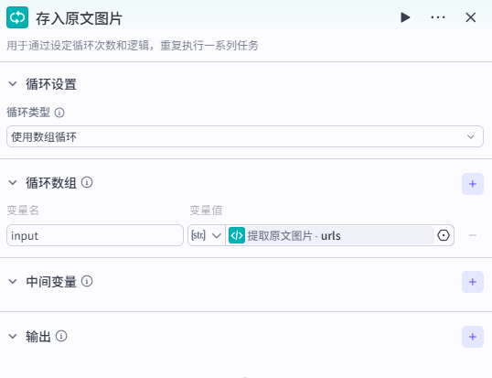
Task: Click the node description text
Action: click(133, 46)
